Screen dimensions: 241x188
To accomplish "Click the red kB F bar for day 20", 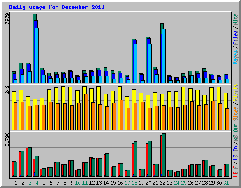I will point(147,160).
